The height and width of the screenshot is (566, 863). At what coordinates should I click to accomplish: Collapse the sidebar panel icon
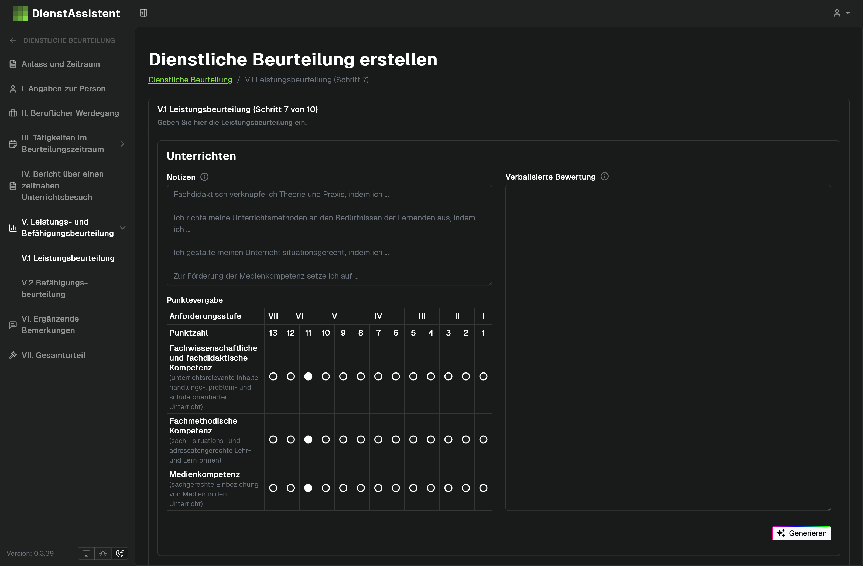pyautogui.click(x=143, y=13)
